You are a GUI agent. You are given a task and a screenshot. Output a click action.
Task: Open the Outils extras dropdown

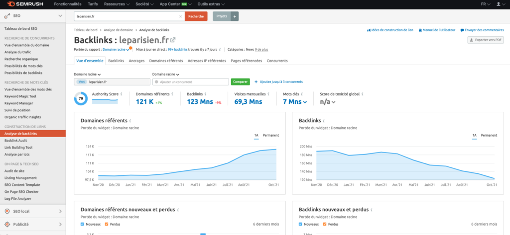[x=211, y=4]
